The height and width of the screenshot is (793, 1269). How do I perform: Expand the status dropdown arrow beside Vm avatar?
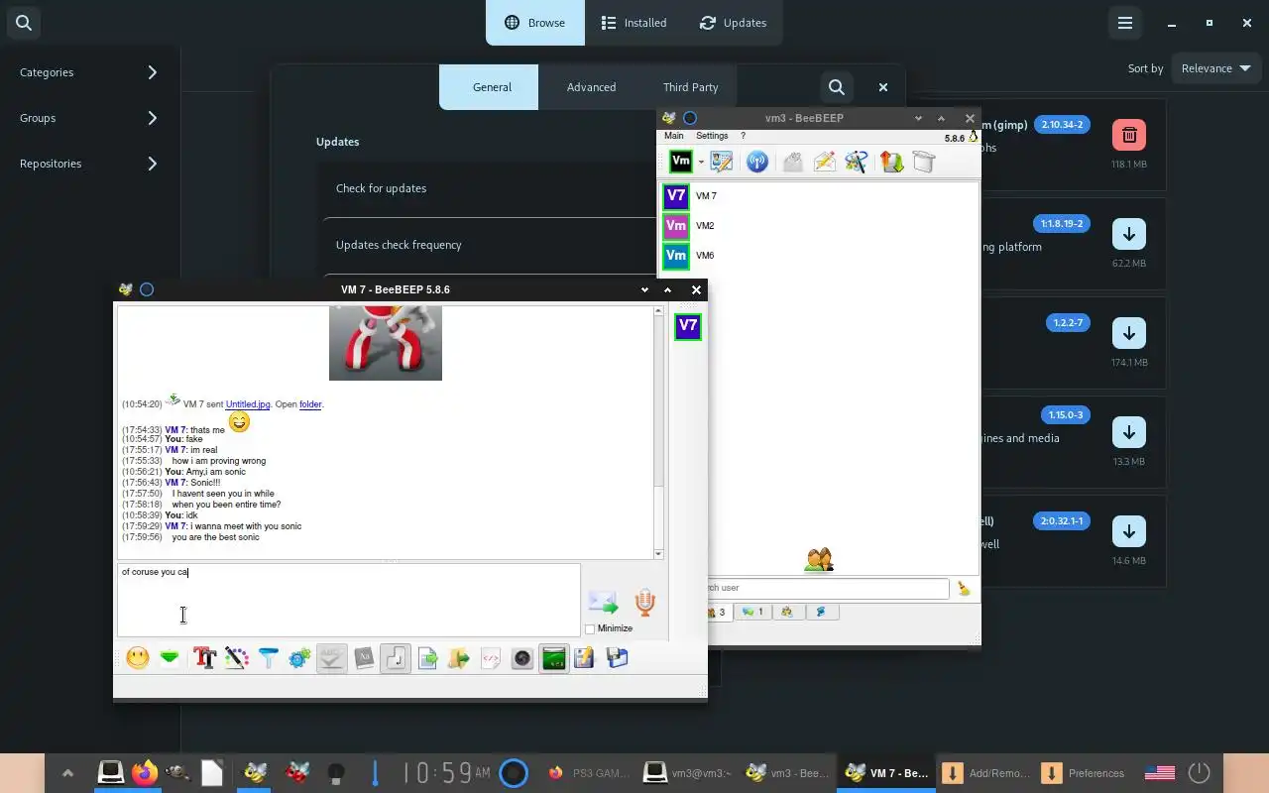tap(701, 162)
